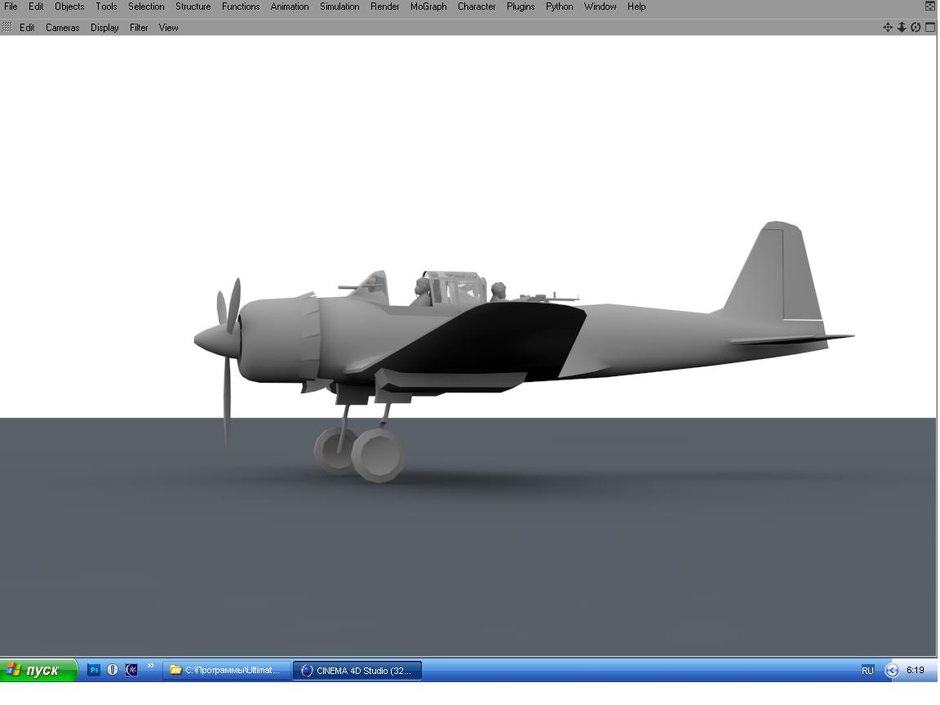Click the viewport zoom camera icon
940x705 pixels.
tap(902, 27)
